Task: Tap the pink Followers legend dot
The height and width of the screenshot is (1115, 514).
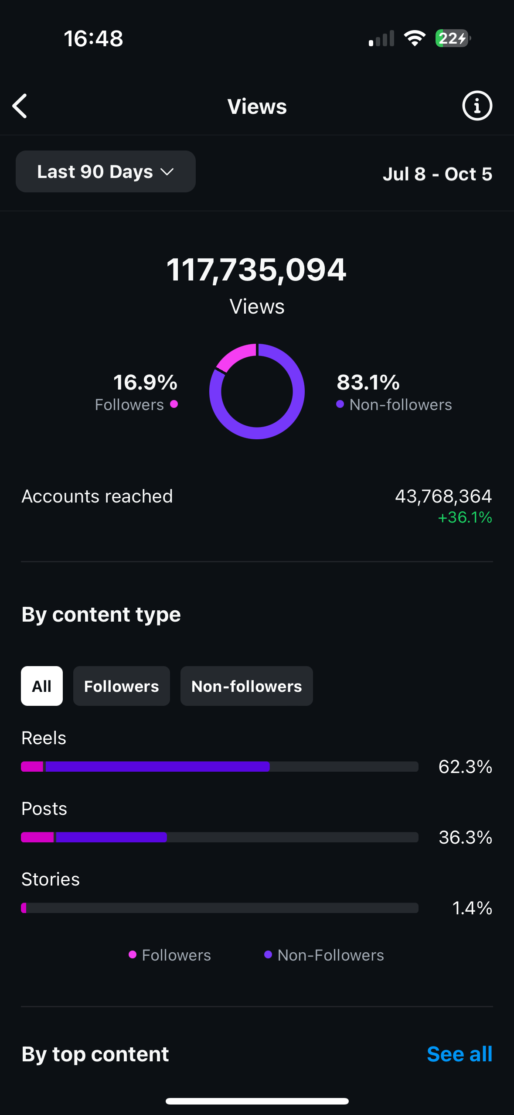Action: tap(133, 955)
